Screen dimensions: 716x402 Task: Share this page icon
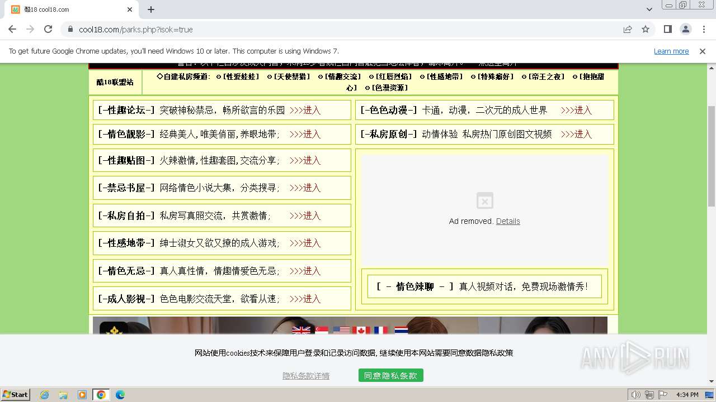point(628,29)
